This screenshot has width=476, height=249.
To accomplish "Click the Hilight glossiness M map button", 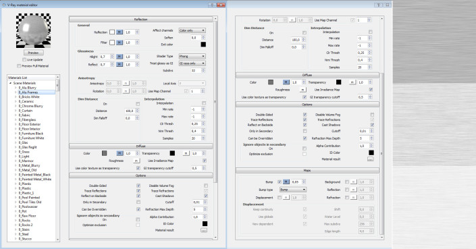I will [x=120, y=57].
